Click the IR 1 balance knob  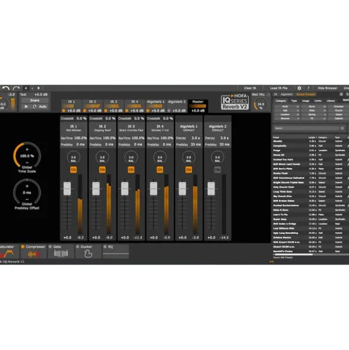[73, 158]
